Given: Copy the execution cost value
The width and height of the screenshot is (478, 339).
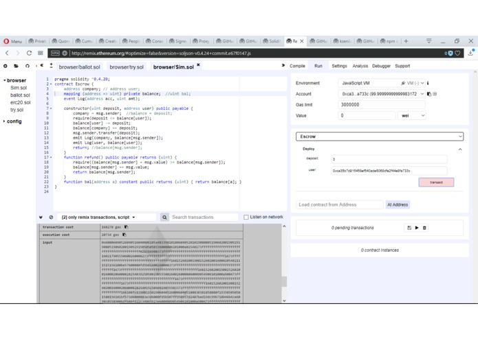Looking at the screenshot, I should click(124, 235).
